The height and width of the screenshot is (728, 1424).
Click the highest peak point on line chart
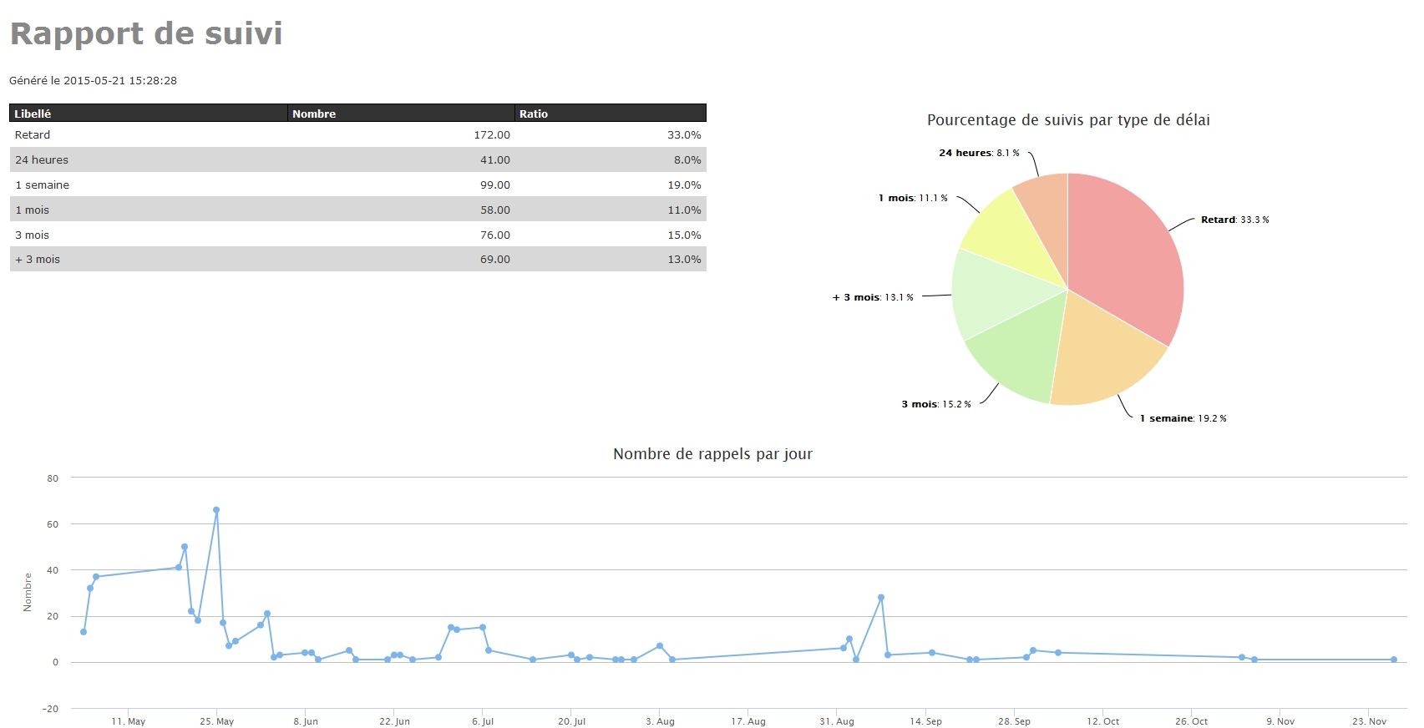tap(216, 509)
